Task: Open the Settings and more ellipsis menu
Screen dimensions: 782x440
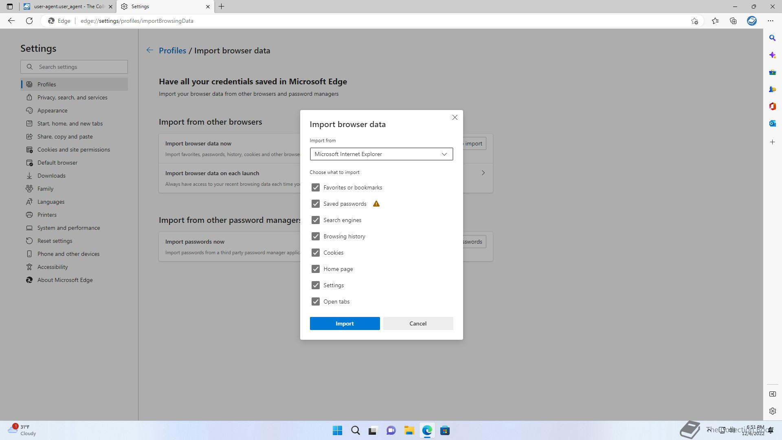Action: click(x=771, y=21)
